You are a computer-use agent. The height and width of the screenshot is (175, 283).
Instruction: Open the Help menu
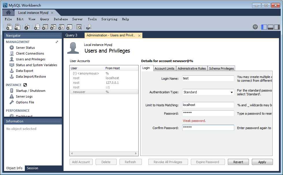click(125, 19)
